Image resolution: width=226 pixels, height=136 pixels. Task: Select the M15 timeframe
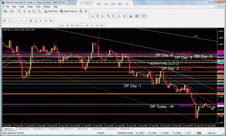coord(72,25)
